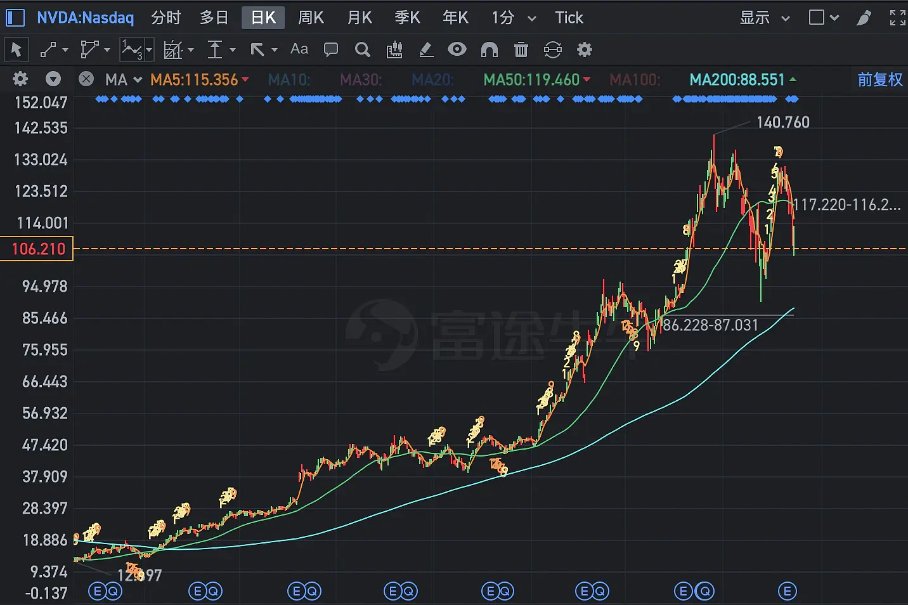Switch to the 多日 multi-day tab
Viewport: 908px width, 605px height.
click(214, 18)
